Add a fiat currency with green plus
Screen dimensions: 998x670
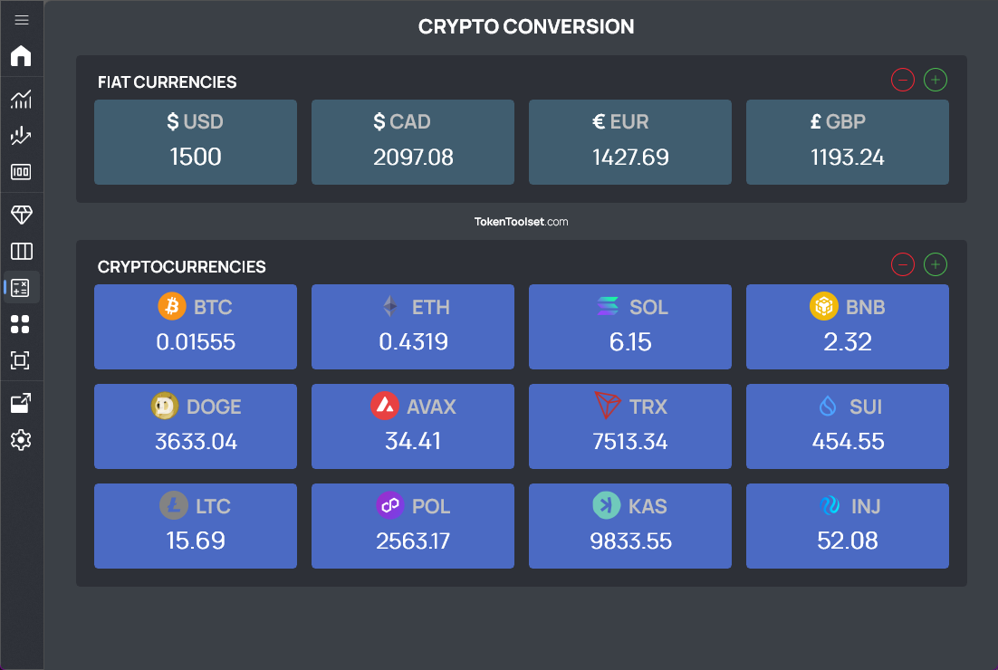935,81
